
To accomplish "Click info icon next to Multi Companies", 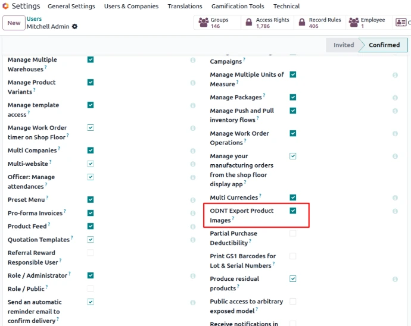I will 192,151.
